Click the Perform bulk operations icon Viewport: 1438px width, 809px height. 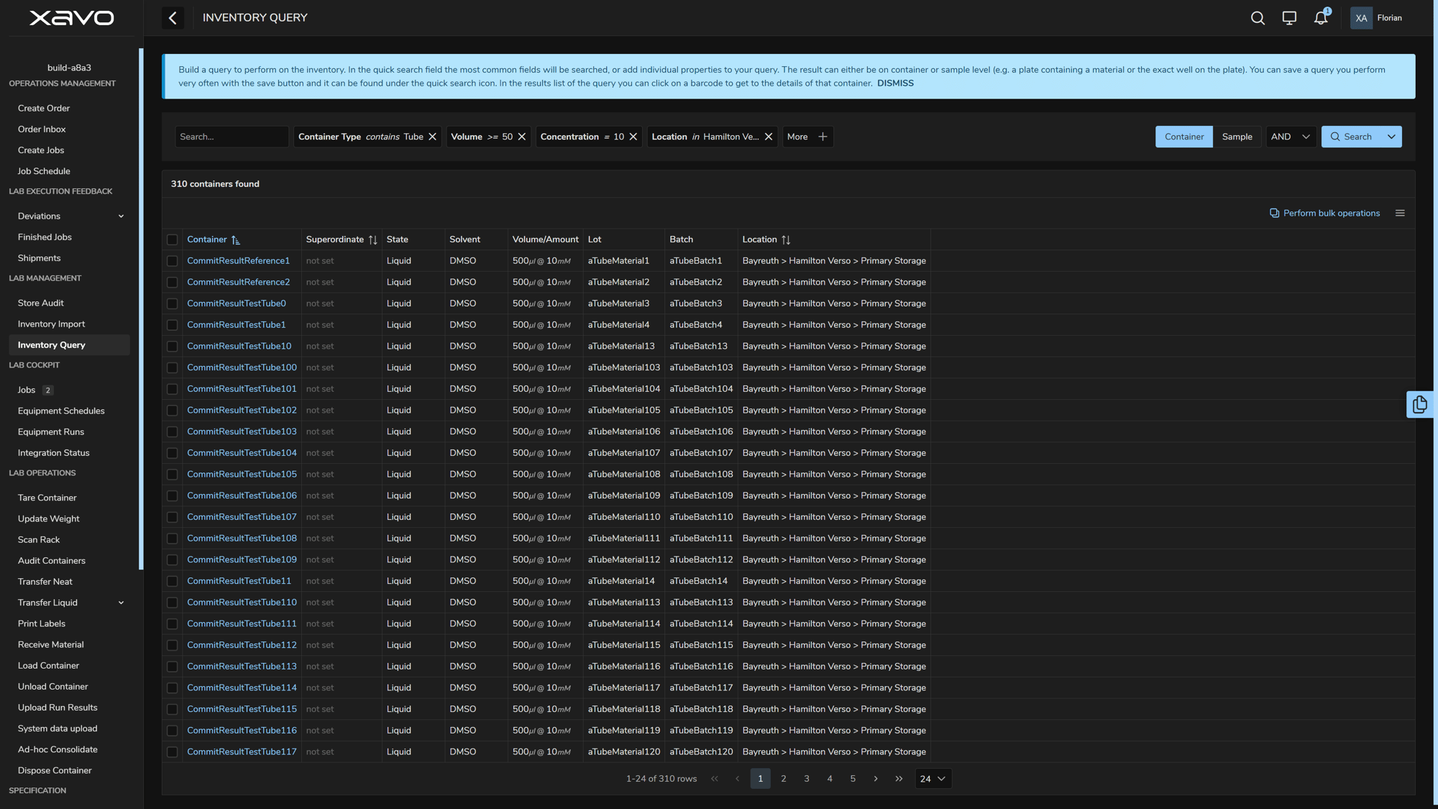point(1273,212)
